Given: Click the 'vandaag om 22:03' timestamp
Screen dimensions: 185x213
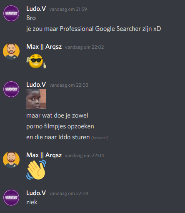Looking at the screenshot, I should click(69, 85).
